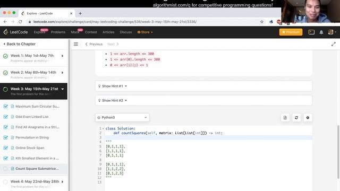Open user avatar menu
The image size is (340, 191).
[332, 32]
